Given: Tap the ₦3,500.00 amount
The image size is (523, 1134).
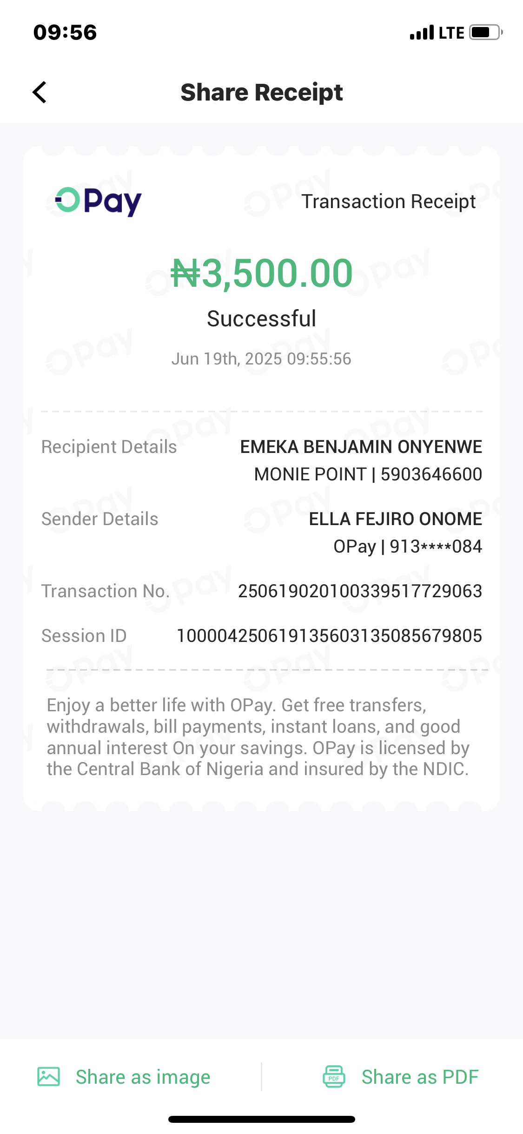Looking at the screenshot, I should click(x=261, y=273).
